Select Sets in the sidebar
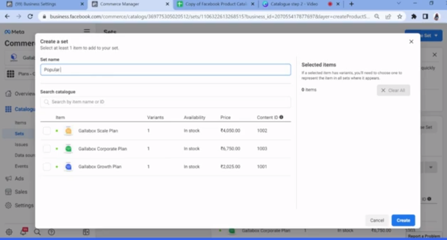 [x=19, y=134]
